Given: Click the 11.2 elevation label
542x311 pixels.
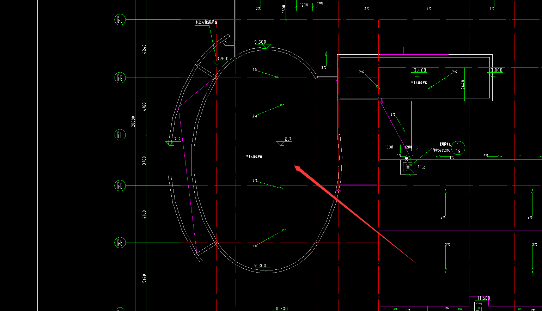Looking at the screenshot, I should (x=421, y=167).
